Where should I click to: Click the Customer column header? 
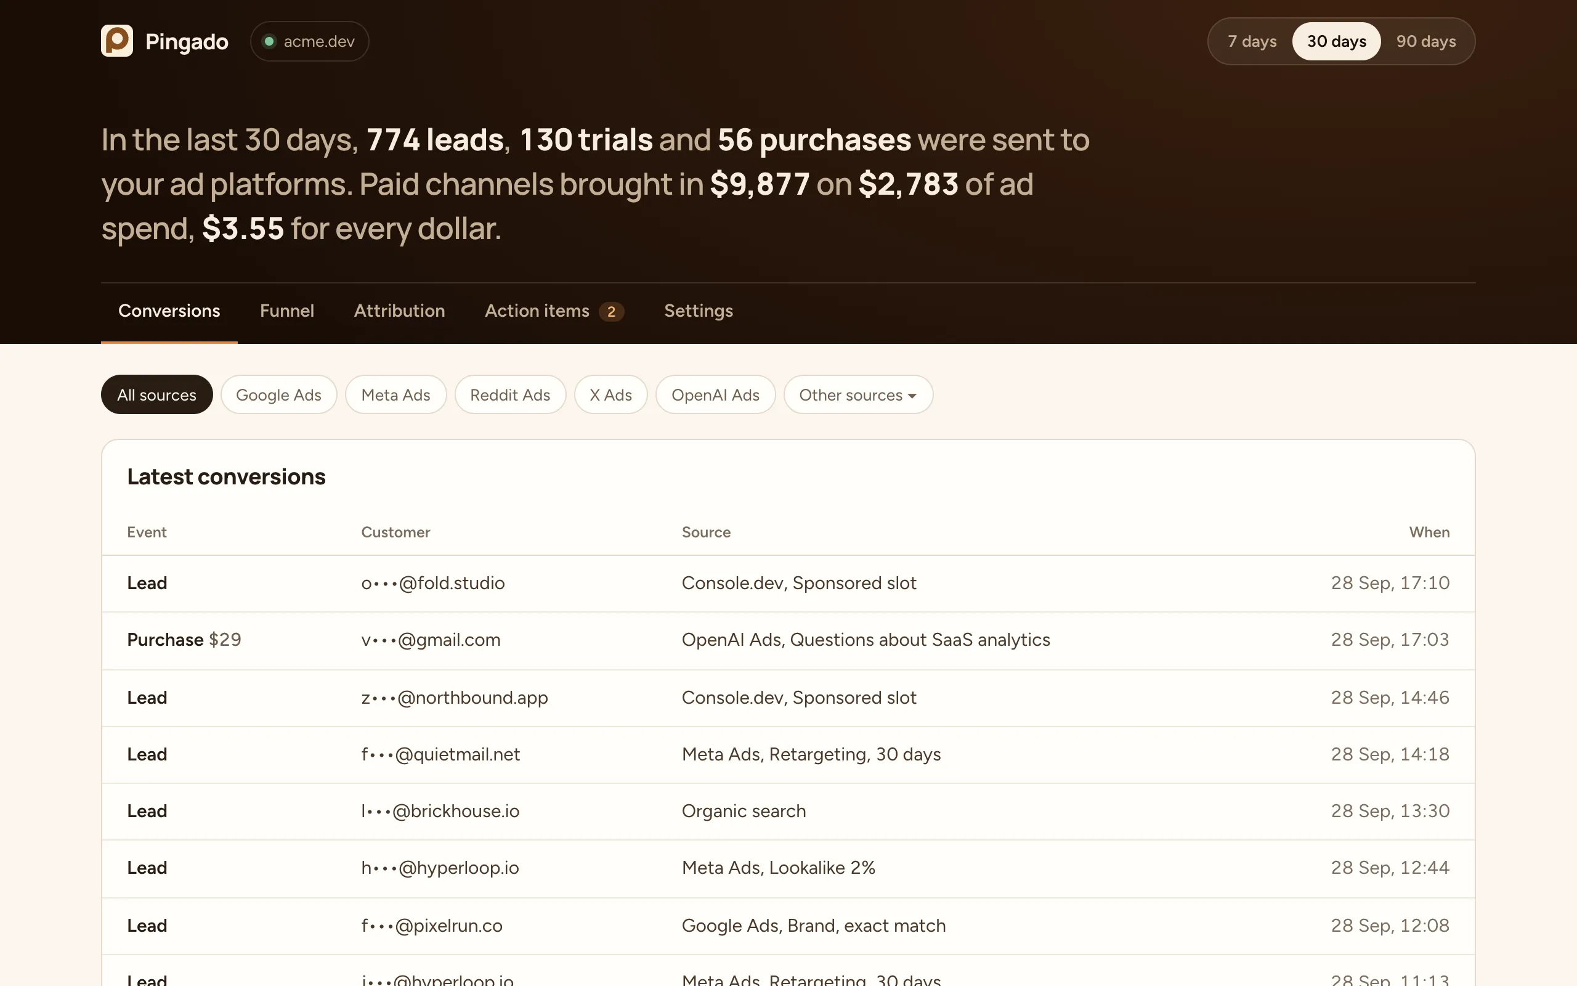(395, 532)
